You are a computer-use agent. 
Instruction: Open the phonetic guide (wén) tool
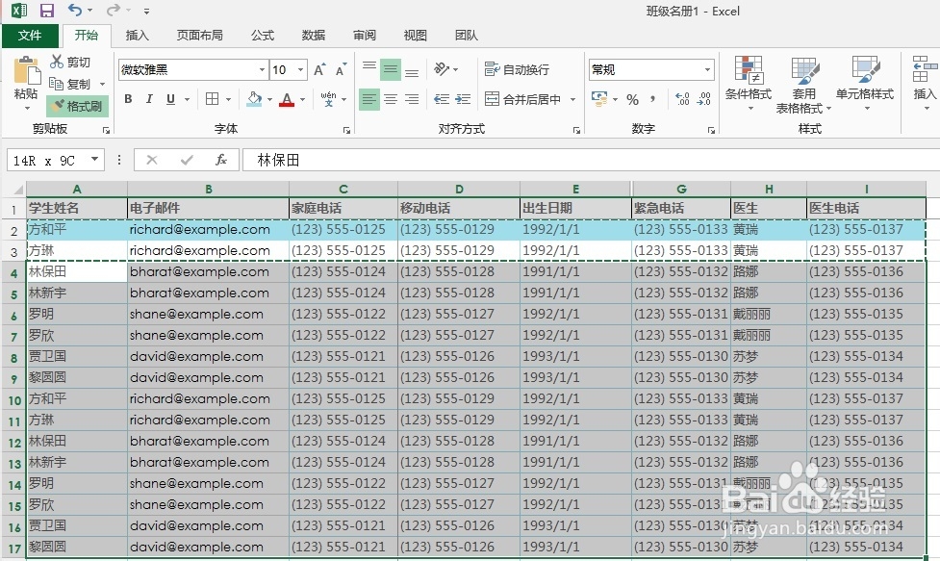point(328,99)
